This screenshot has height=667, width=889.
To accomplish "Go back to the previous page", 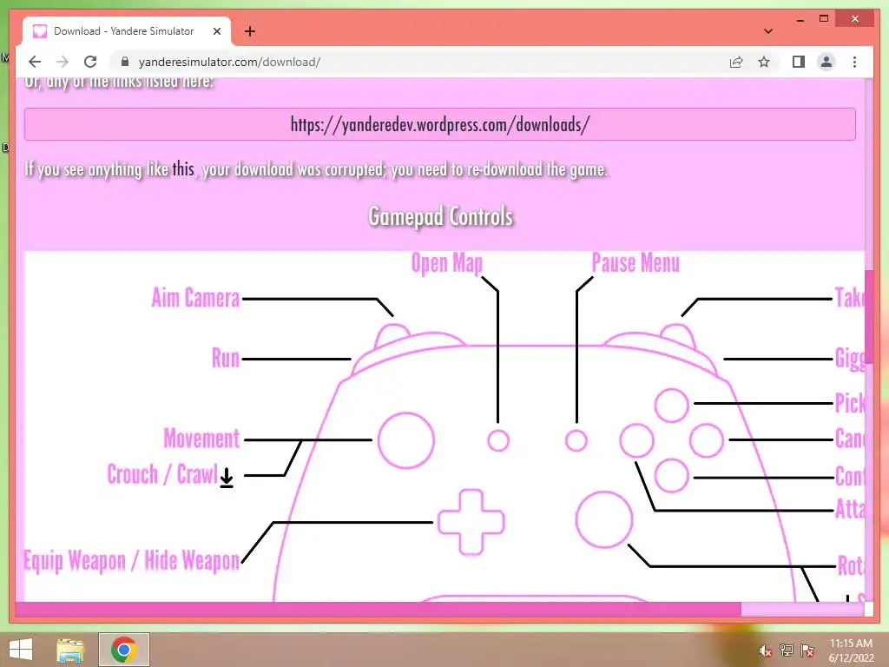I will point(35,62).
